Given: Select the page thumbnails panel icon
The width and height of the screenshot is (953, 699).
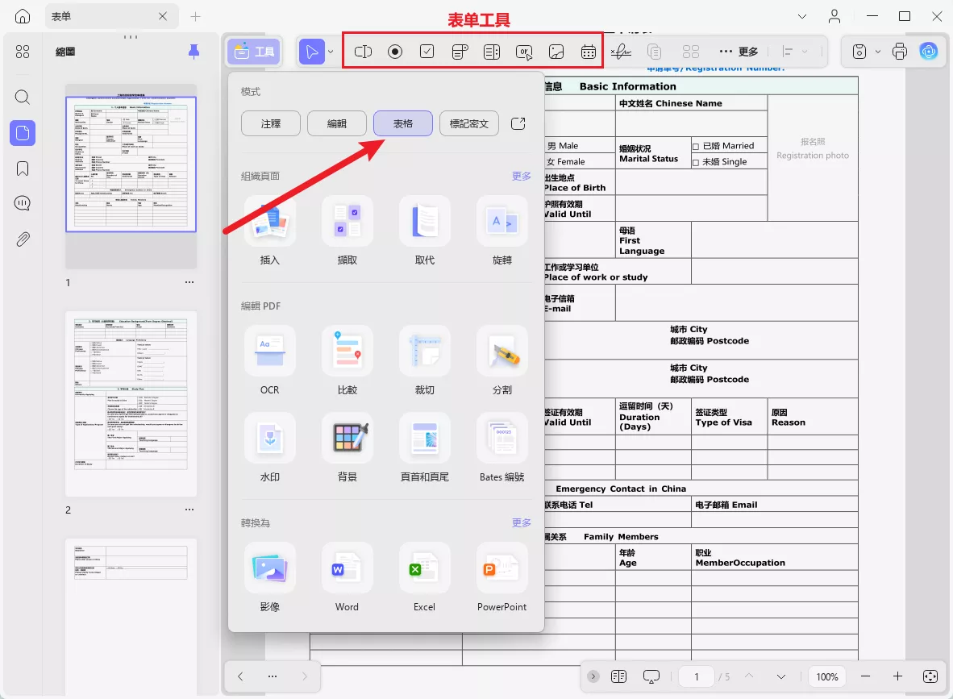Looking at the screenshot, I should click(23, 133).
